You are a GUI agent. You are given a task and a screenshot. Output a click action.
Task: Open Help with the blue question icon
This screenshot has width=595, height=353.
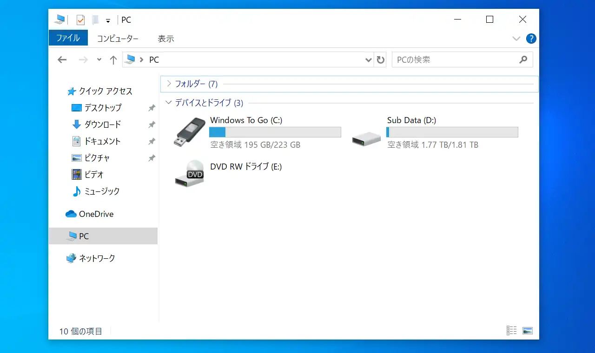(x=531, y=39)
